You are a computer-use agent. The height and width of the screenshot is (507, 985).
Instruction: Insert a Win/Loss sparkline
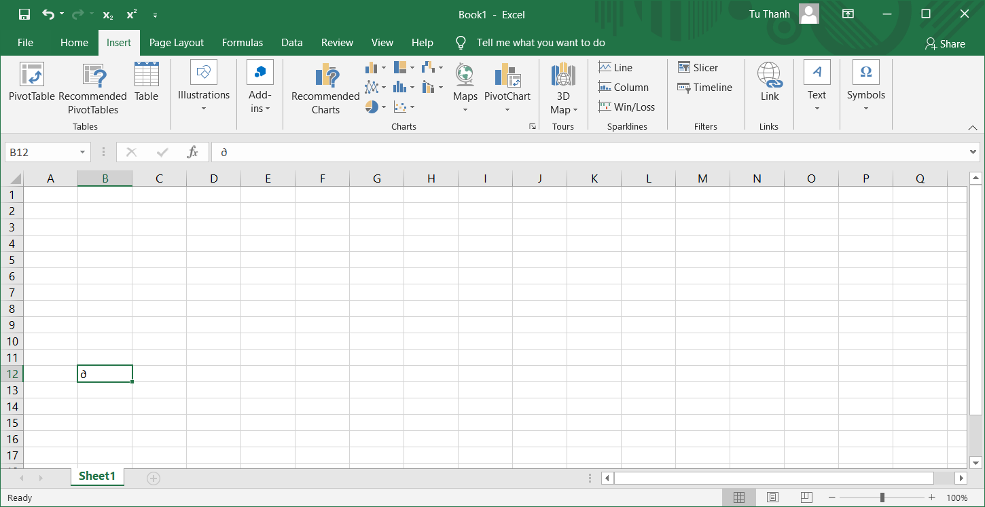626,107
